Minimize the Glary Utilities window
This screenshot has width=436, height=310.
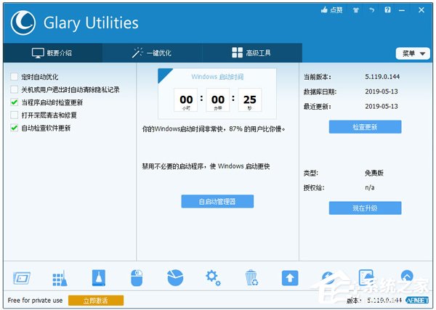pos(402,11)
